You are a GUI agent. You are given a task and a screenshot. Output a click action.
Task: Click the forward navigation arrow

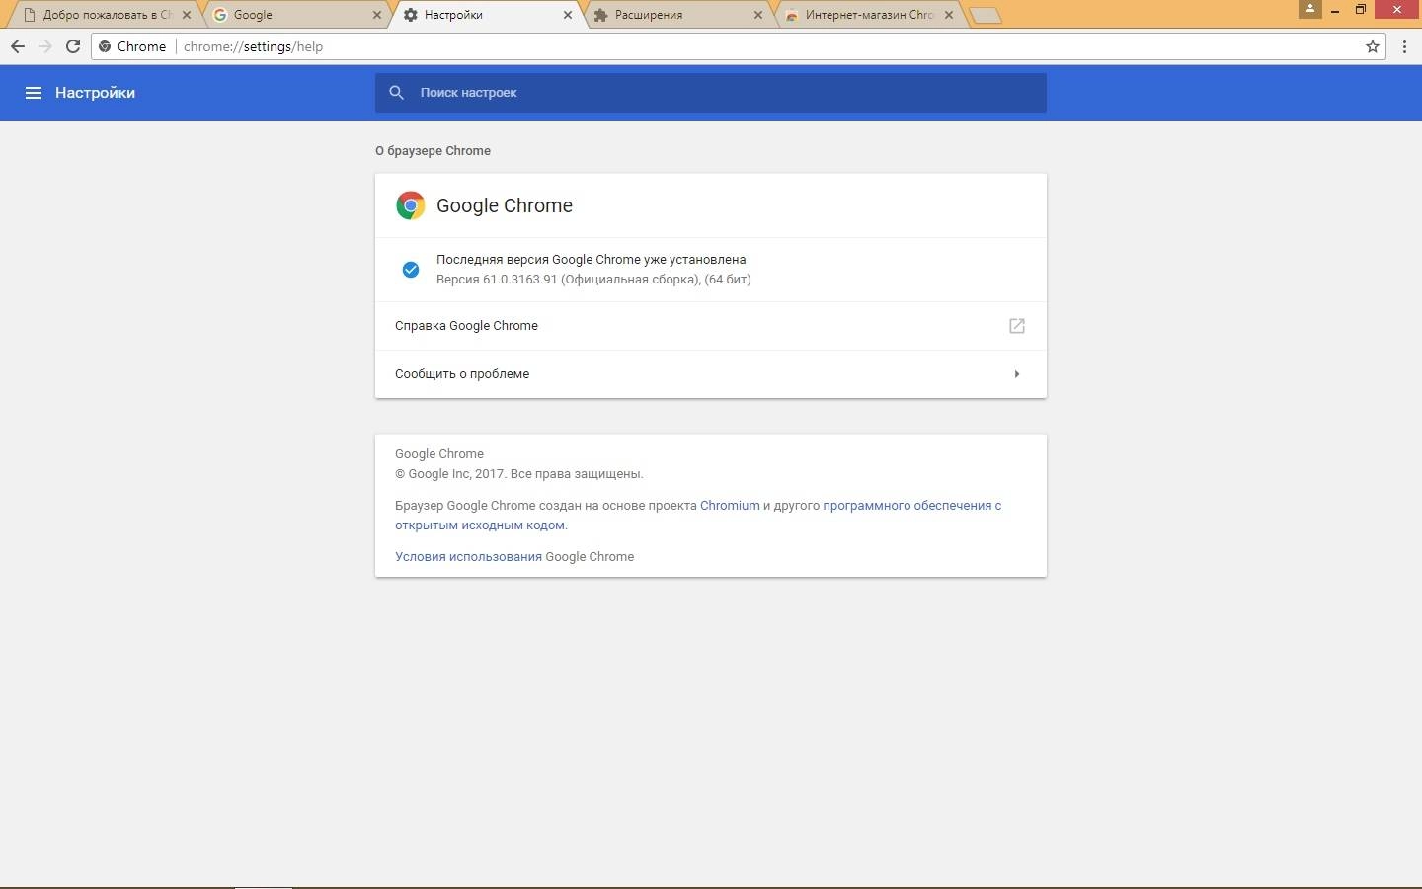point(44,46)
